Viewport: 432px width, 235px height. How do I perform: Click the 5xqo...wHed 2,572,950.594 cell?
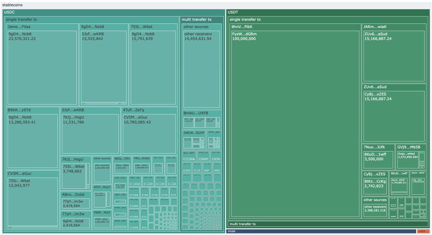pos(408,160)
